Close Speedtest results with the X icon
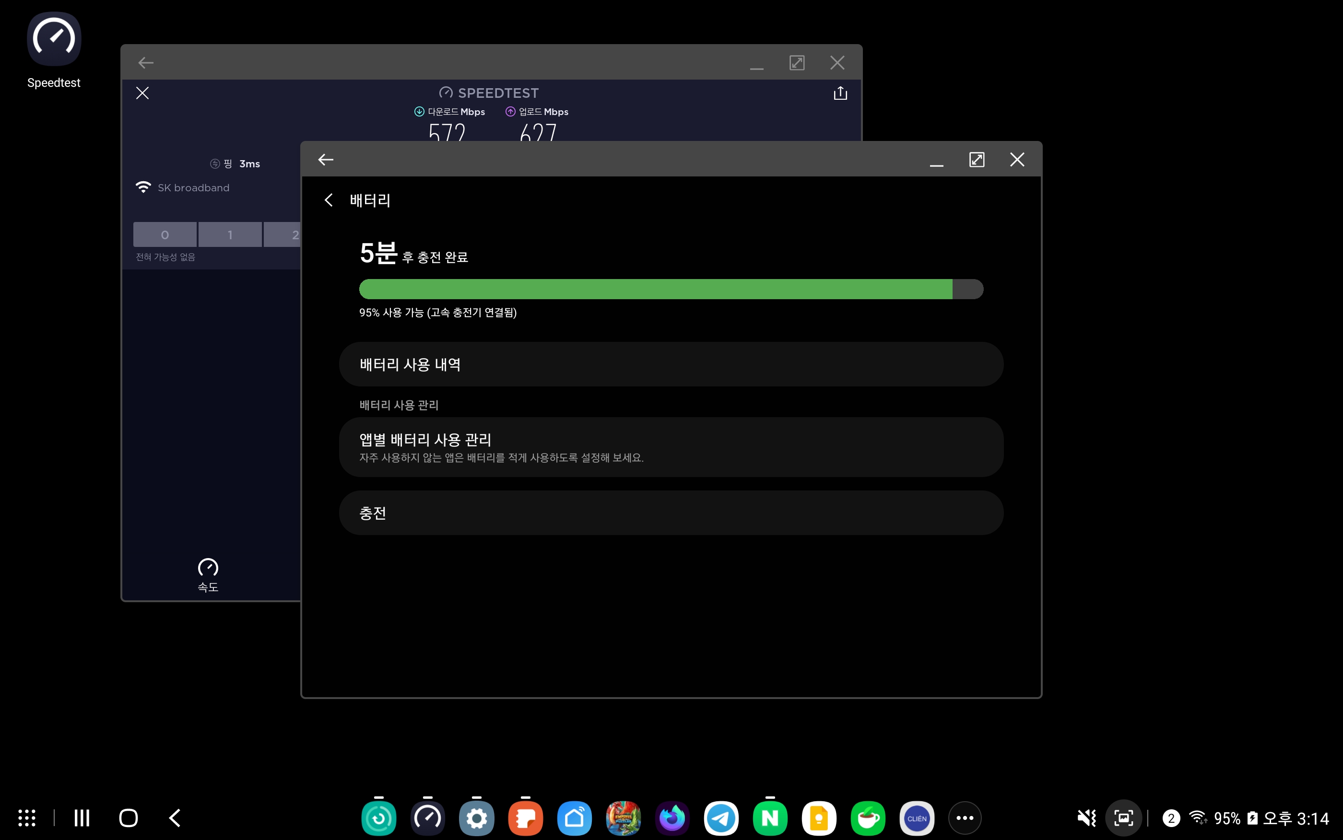This screenshot has height=840, width=1343. (142, 93)
